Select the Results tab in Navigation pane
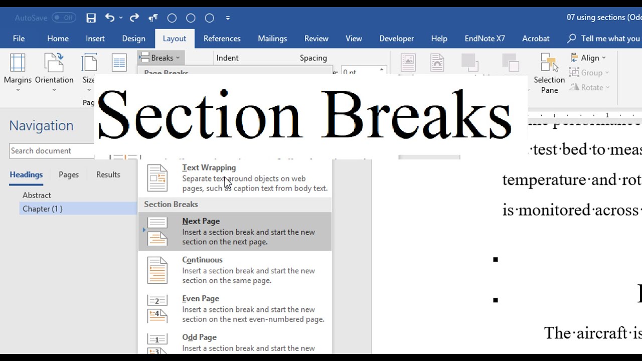Screen dimensions: 642x361 pos(108,174)
